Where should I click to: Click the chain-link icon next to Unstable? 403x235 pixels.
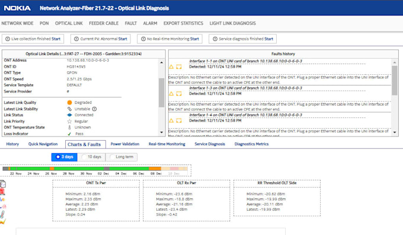click(x=69, y=109)
